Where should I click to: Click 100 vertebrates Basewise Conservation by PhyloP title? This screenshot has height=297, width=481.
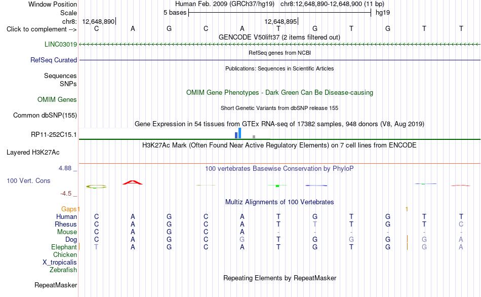[x=279, y=168]
